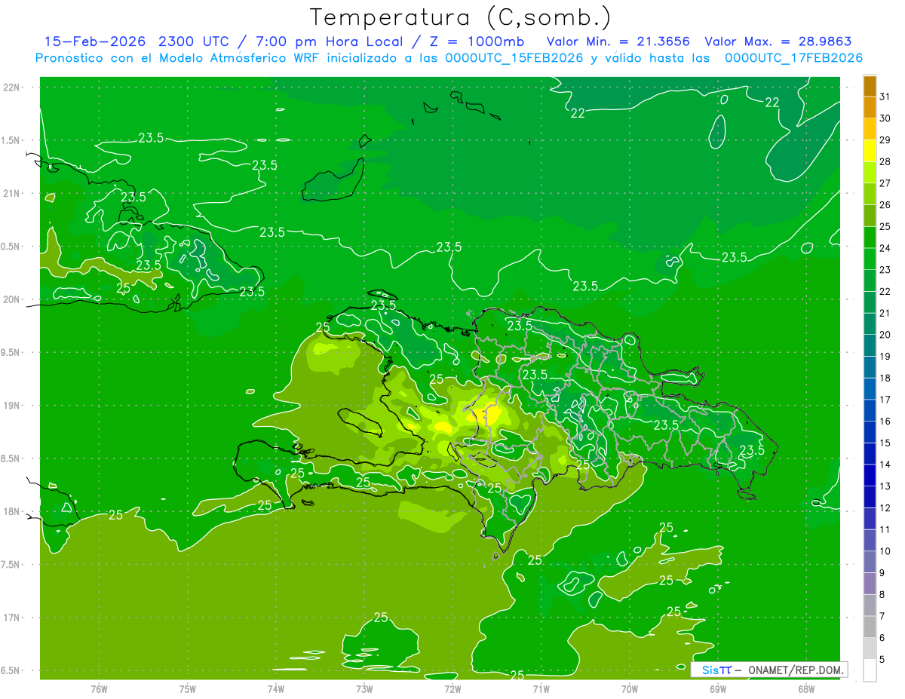Pick the yellow swatch between 28 and 29
The height and width of the screenshot is (699, 905).
coord(870,151)
